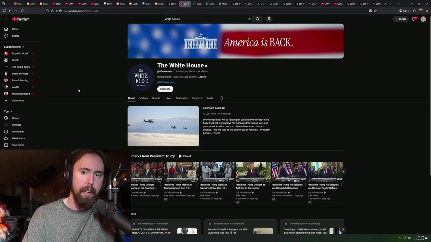This screenshot has height=242, width=431.
Task: Open Republic World subscription channel
Action: point(20,53)
